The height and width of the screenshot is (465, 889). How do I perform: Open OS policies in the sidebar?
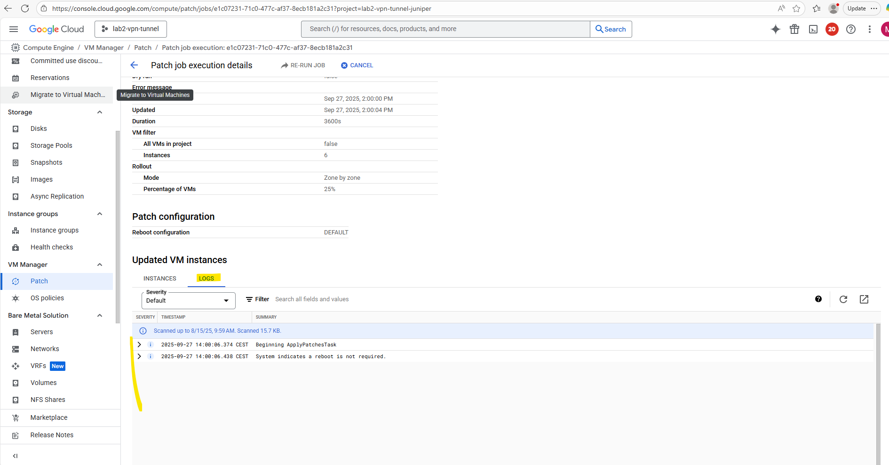pyautogui.click(x=57, y=298)
